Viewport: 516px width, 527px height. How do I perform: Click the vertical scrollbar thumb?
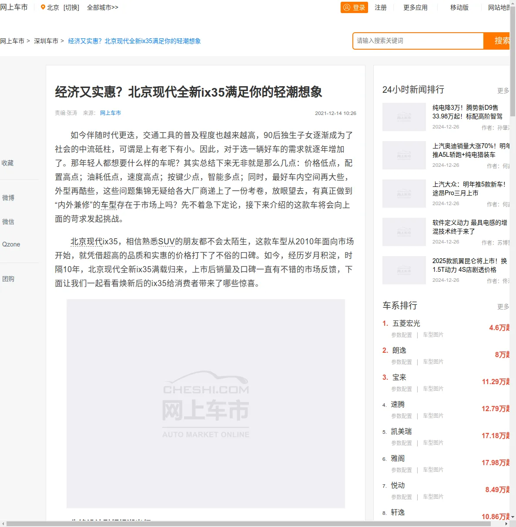click(x=513, y=61)
